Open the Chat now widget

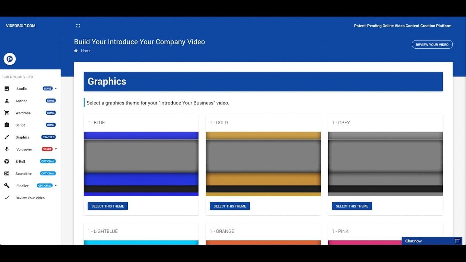click(432, 241)
